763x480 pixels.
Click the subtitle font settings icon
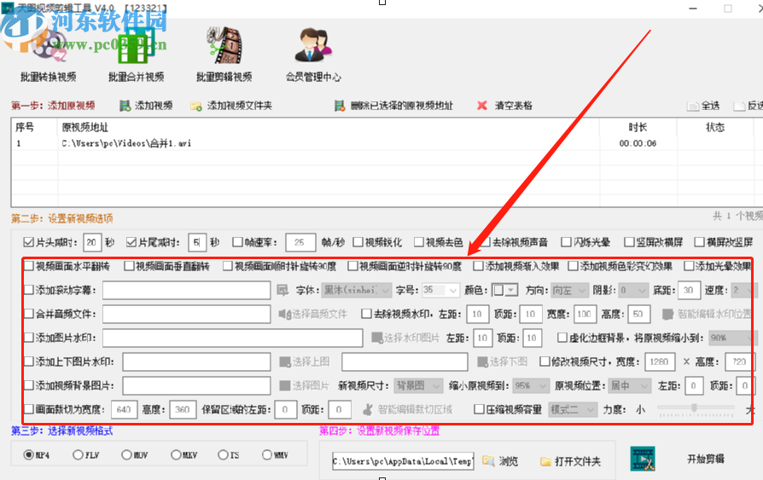[282, 291]
